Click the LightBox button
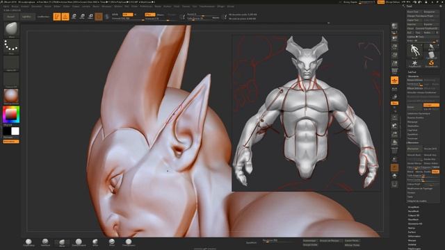The width and height of the screenshot is (445, 250). click(27, 17)
